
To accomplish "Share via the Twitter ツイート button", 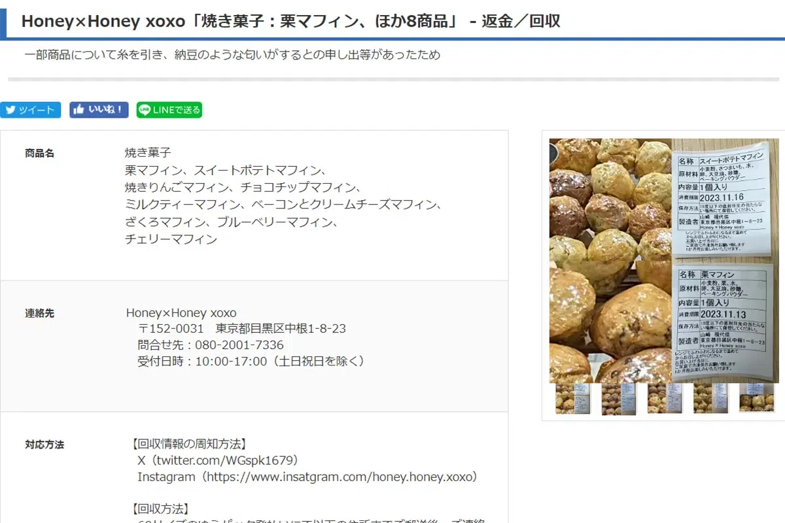I will pyautogui.click(x=30, y=110).
